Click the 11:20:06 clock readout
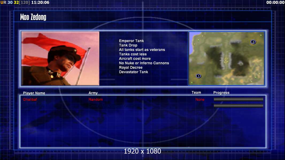The image size is (285, 160). click(x=40, y=2)
